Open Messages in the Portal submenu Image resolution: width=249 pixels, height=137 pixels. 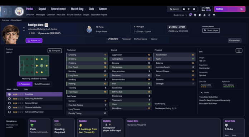click(x=40, y=15)
